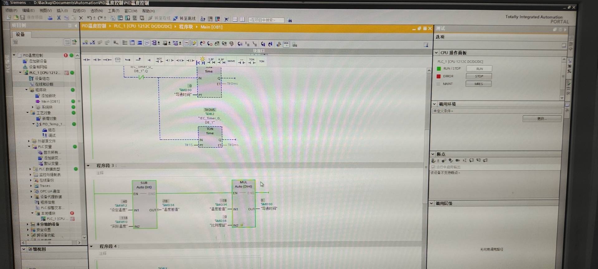Insert the S_BF set bit field instruction
Image resolution: width=598 pixels, height=269 pixels.
211,61
